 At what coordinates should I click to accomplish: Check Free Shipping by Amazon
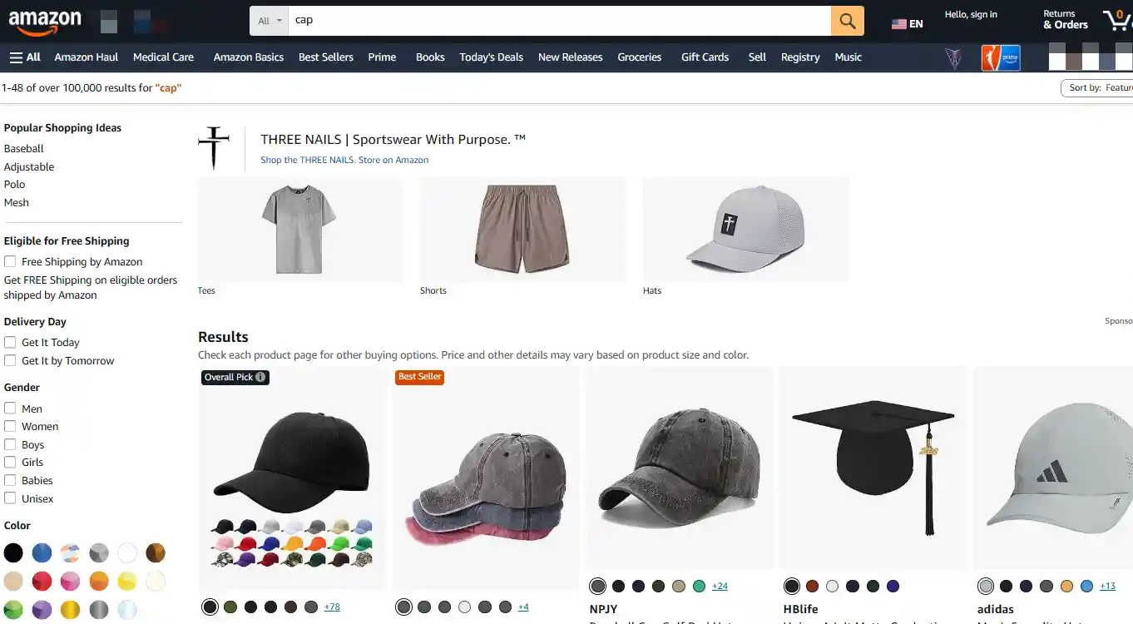[10, 261]
